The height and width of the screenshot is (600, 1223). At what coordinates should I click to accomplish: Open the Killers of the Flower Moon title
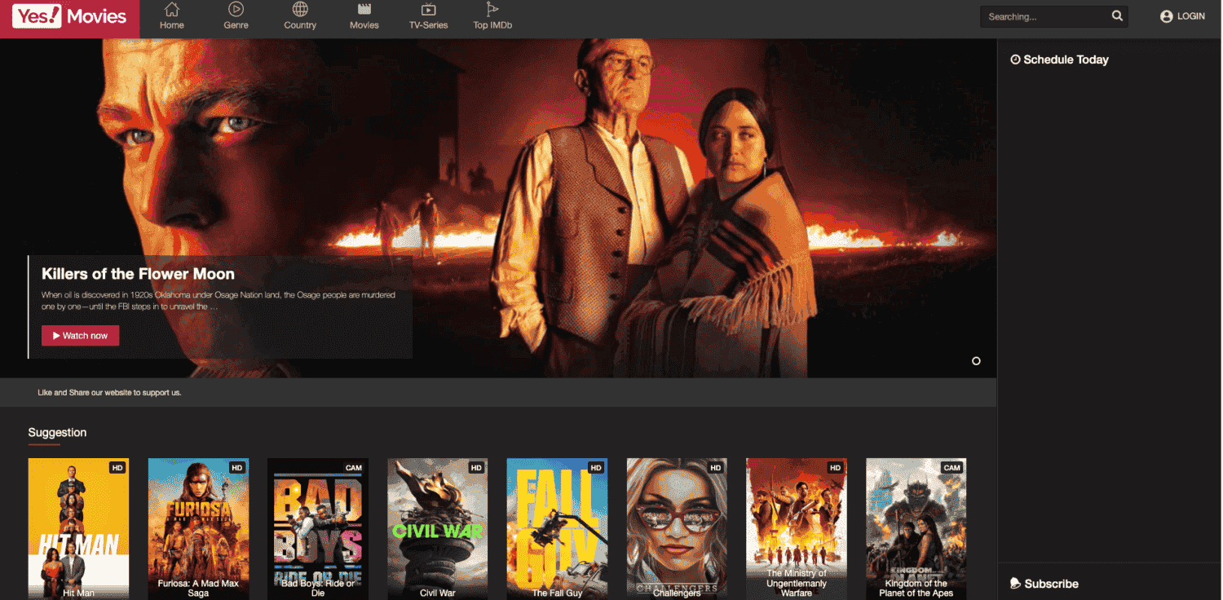138,274
